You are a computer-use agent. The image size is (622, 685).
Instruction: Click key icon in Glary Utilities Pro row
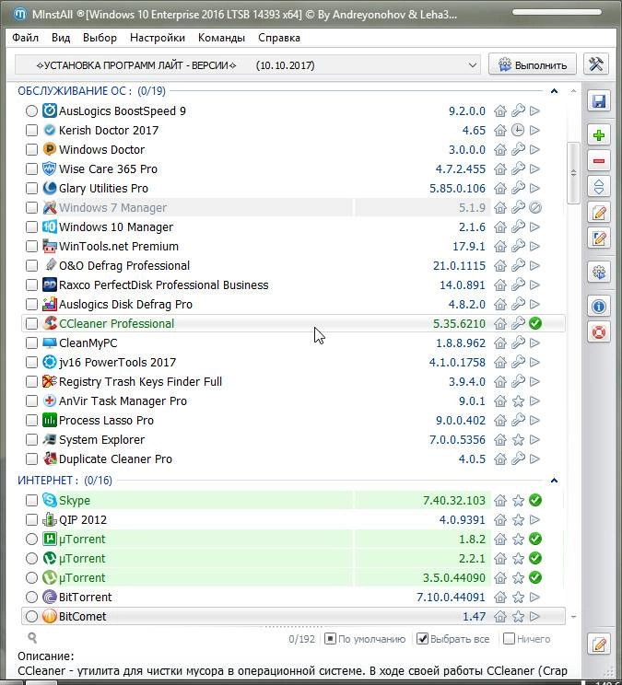(x=518, y=188)
